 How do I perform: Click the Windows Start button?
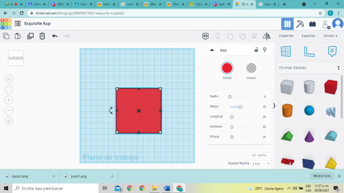[6, 188]
